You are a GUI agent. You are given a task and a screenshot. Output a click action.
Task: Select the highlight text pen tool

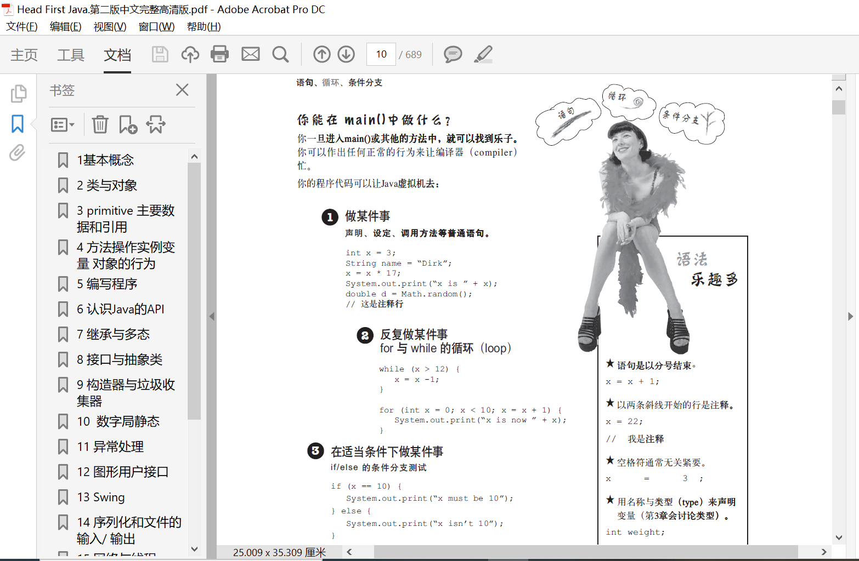(483, 54)
